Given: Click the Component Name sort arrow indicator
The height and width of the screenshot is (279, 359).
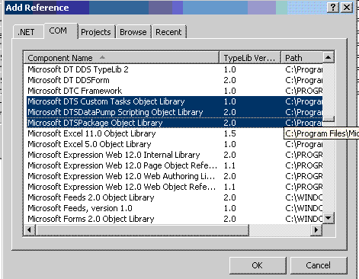Looking at the screenshot, I should coord(102,57).
